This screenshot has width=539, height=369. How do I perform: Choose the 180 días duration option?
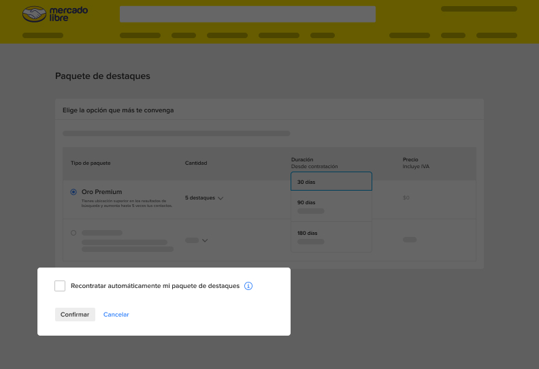tap(331, 237)
